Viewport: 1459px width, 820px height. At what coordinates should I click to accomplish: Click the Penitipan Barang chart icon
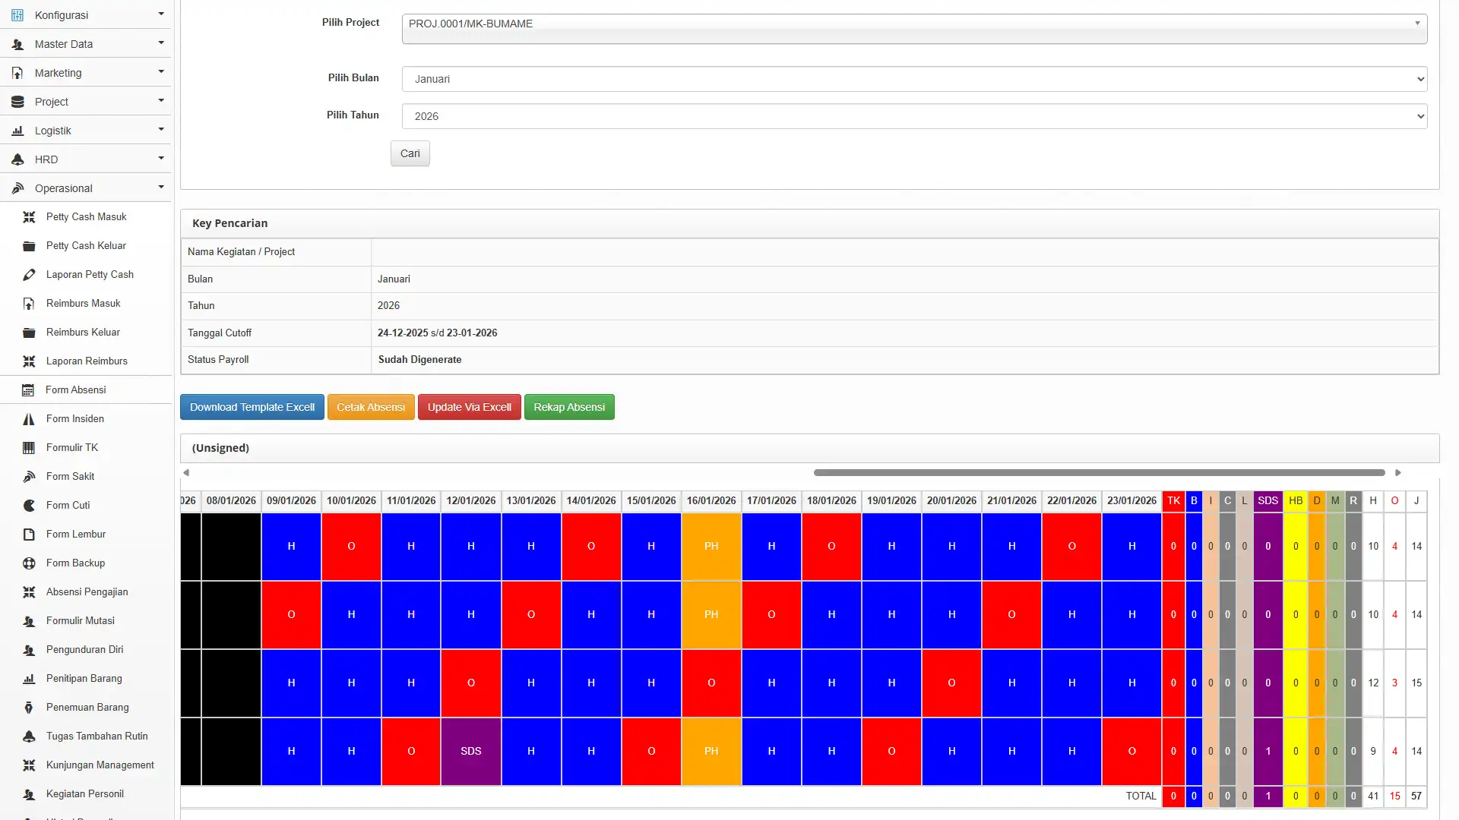[29, 679]
